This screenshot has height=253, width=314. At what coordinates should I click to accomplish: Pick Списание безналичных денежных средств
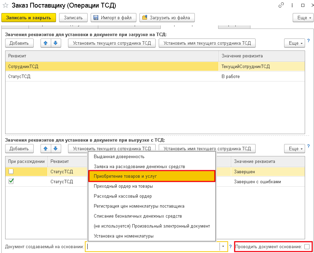(152, 216)
